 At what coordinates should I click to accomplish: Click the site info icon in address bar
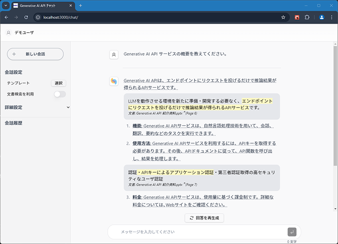click(38, 17)
